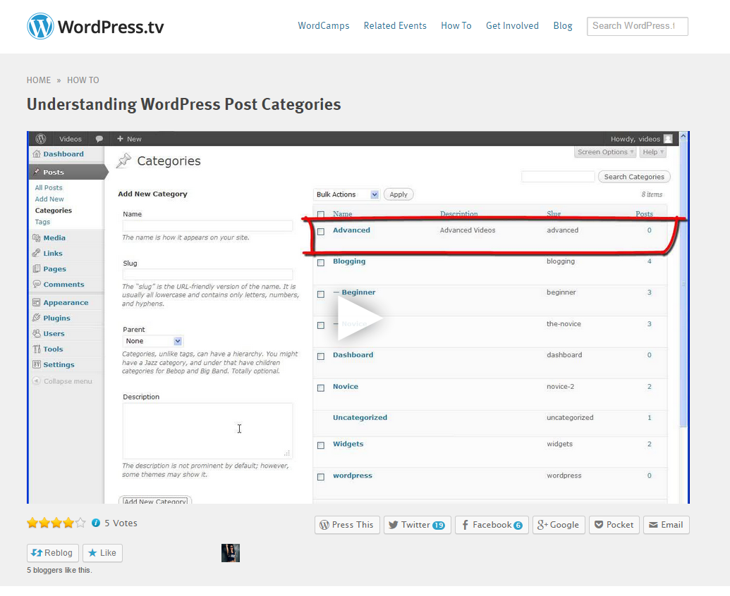Image resolution: width=730 pixels, height=596 pixels.
Task: Expand the Help panel
Action: pyautogui.click(x=653, y=152)
